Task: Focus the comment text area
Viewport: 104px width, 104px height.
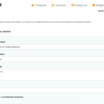Action: 52,75
